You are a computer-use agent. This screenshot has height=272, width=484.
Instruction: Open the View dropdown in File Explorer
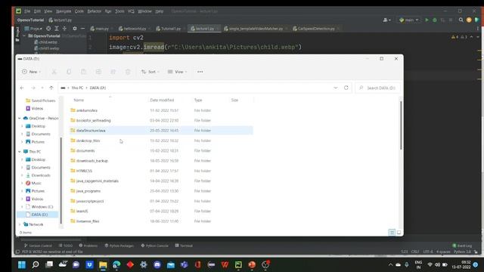tap(177, 72)
